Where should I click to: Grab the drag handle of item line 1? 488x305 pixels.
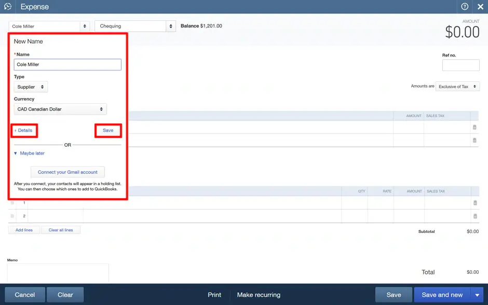coord(12,203)
